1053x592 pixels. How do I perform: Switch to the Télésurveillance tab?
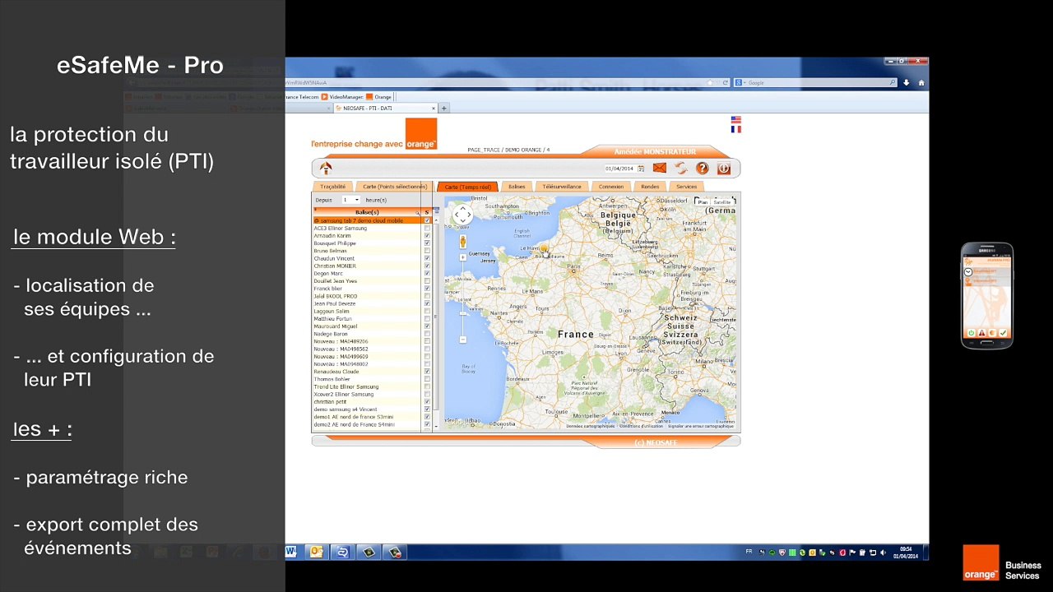click(562, 187)
